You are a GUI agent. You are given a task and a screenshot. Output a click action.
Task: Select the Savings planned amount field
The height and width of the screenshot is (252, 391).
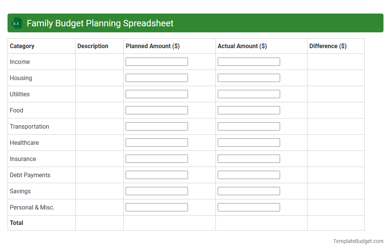pos(156,191)
